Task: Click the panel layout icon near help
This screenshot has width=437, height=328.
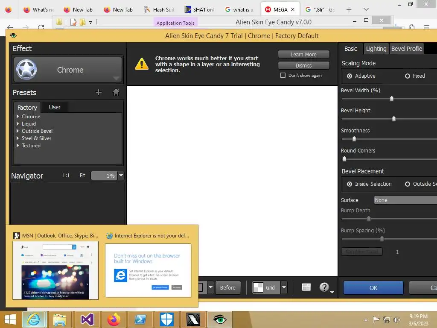Action: (x=306, y=287)
